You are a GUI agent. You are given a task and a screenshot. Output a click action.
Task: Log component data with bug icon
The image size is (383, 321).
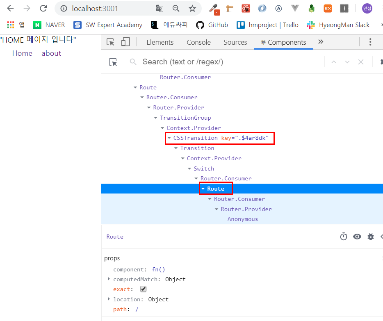371,237
